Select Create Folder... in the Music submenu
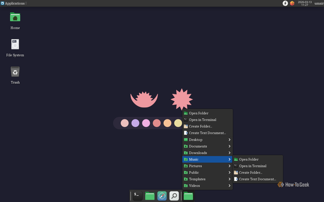The width and height of the screenshot is (324, 202). pyautogui.click(x=257, y=172)
